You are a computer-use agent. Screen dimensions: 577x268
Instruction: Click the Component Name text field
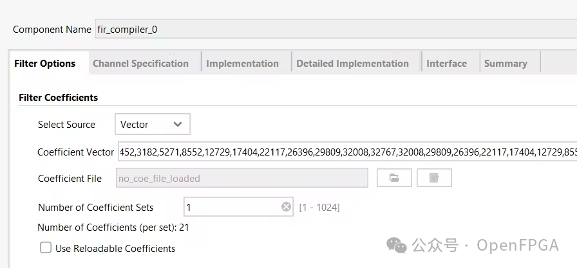pos(335,30)
